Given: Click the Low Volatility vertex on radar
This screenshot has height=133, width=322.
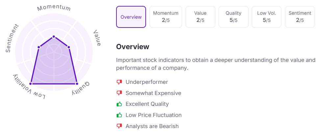Looking at the screenshot, I should tap(31, 84).
